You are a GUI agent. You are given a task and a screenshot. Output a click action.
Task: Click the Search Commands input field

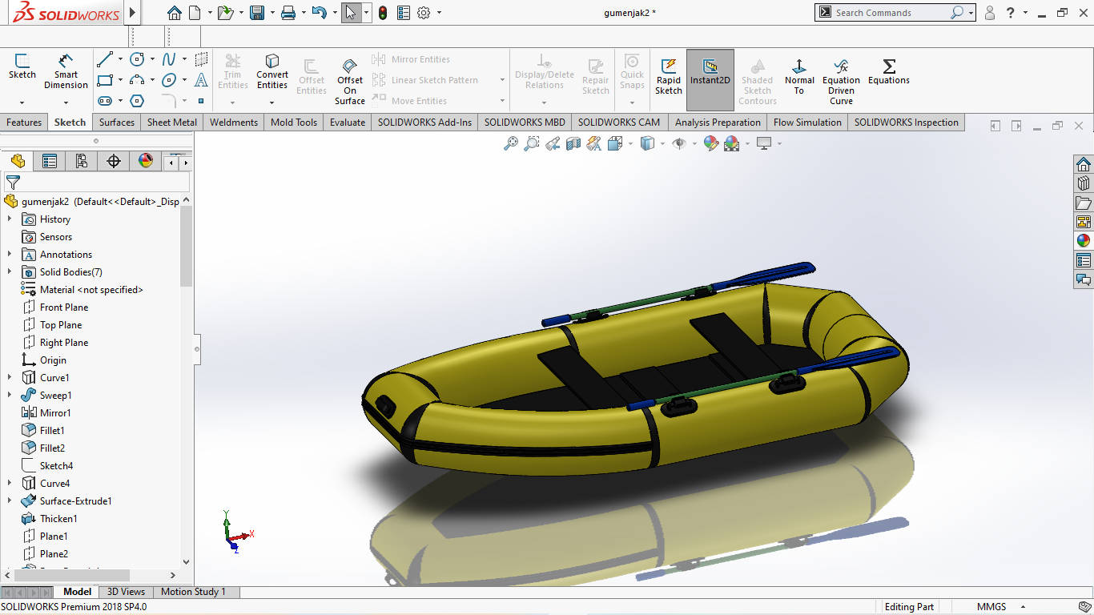tap(889, 13)
